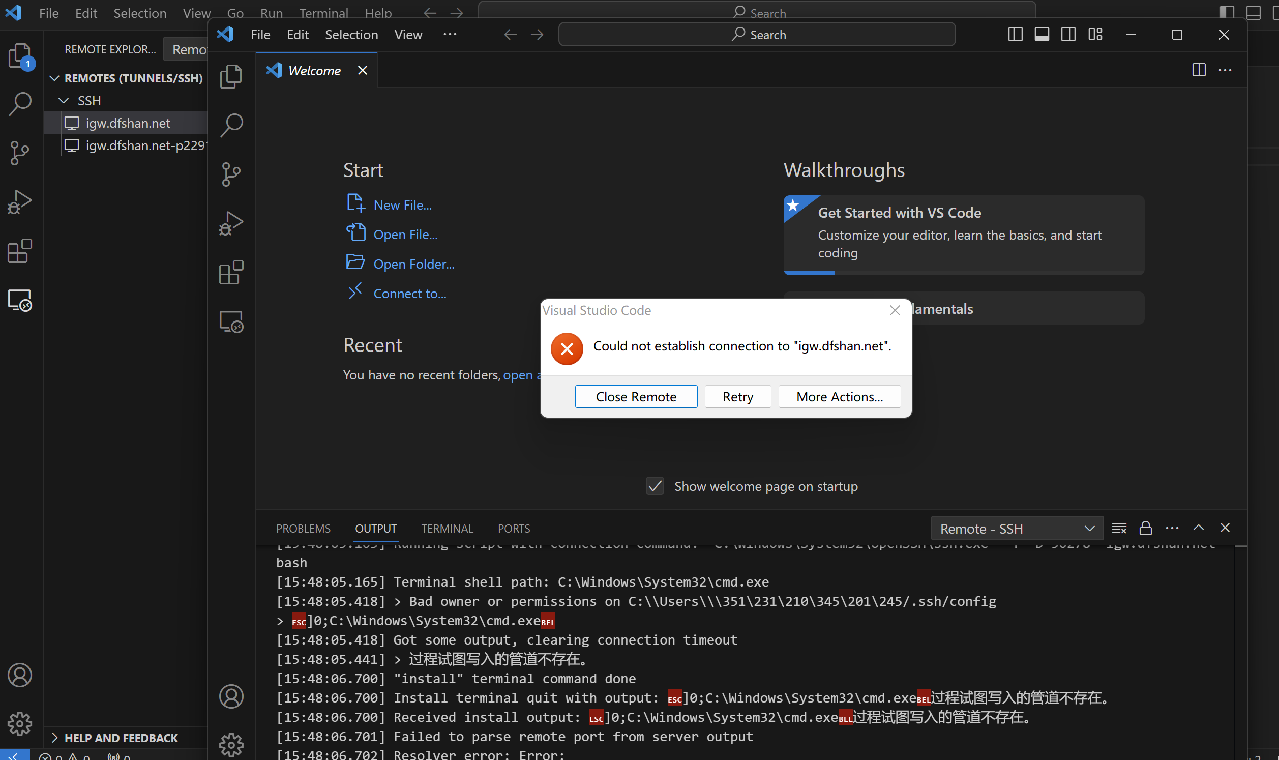Click the Retry button in dialog

coord(737,397)
